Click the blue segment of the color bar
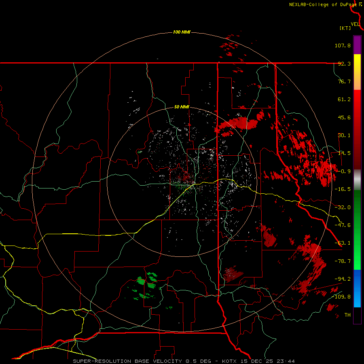The image size is (364, 364). click(357, 288)
